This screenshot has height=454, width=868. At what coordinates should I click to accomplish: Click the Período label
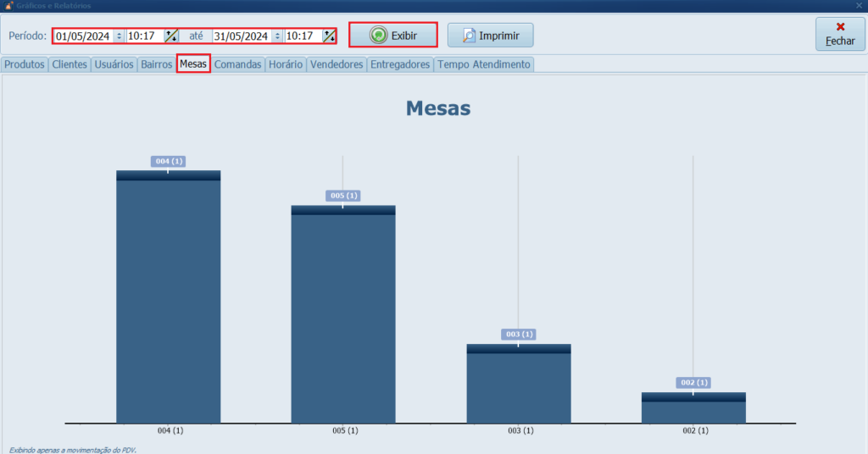coord(28,36)
